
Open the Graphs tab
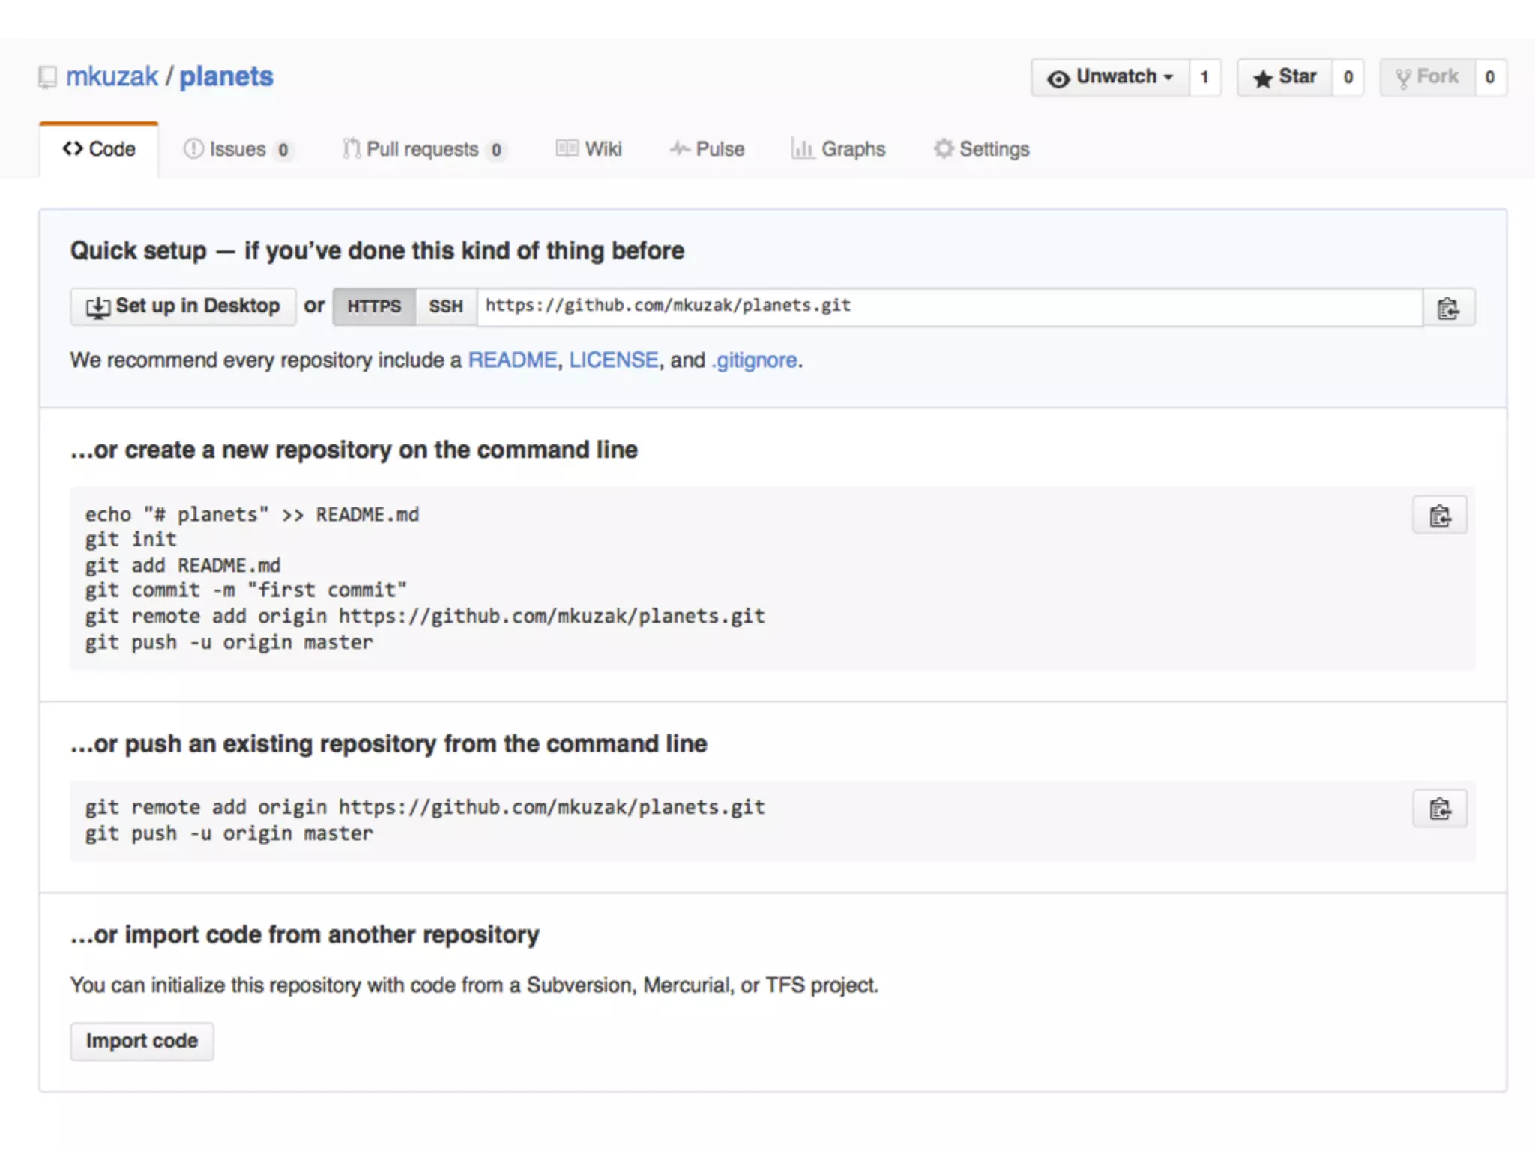pos(839,149)
